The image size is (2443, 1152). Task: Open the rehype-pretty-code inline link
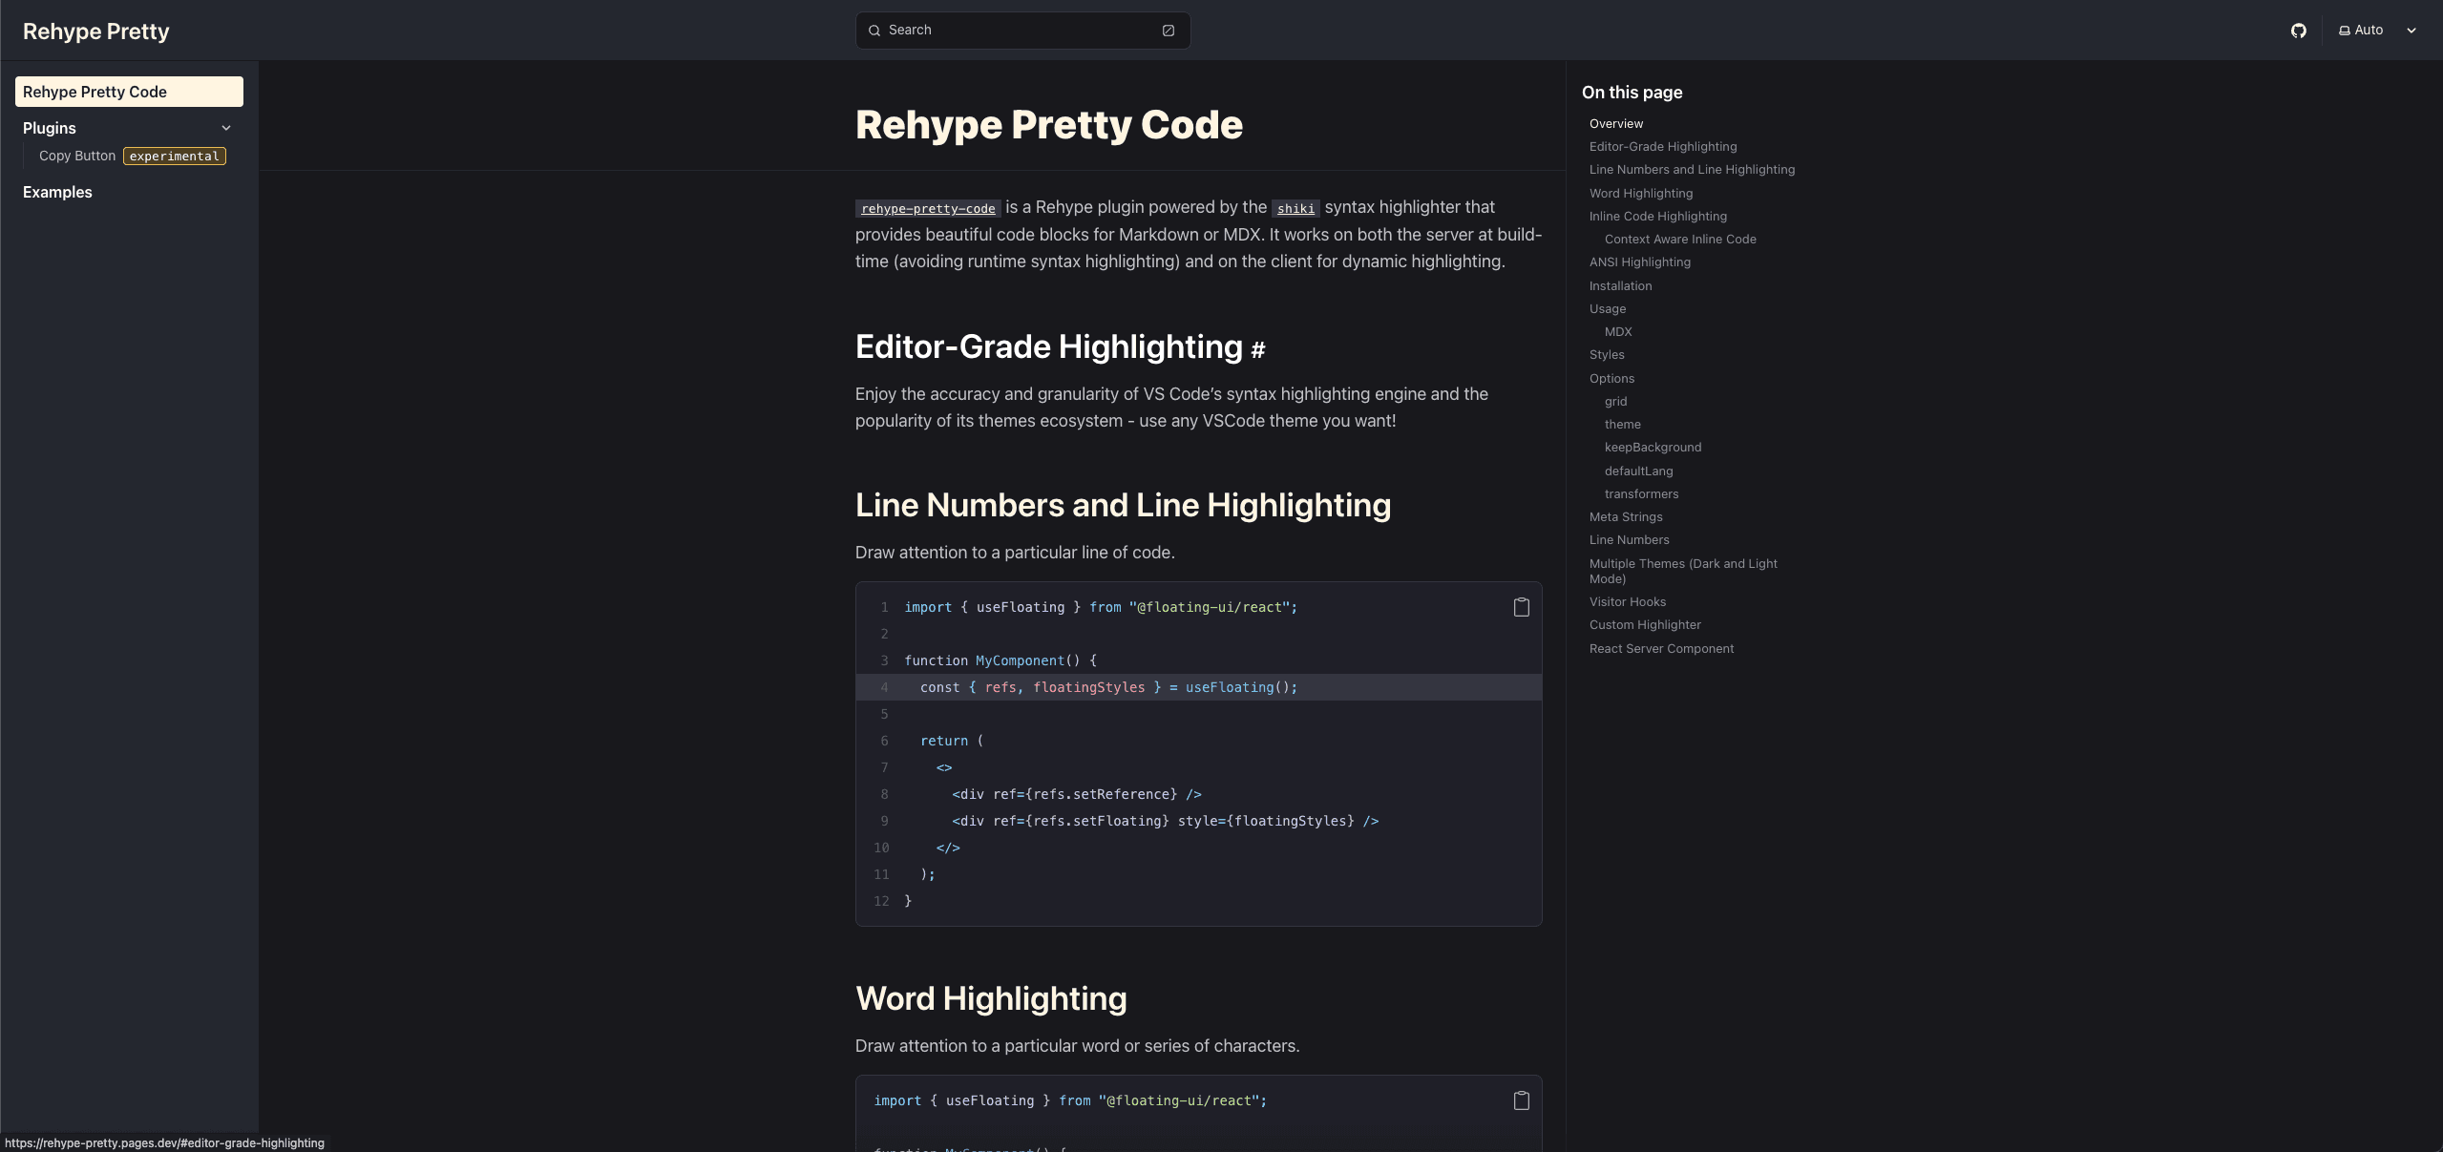click(x=928, y=208)
